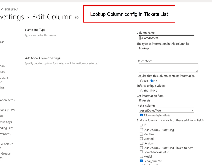Click the Column name text field
This screenshot has height=165, width=212.
click(x=166, y=38)
